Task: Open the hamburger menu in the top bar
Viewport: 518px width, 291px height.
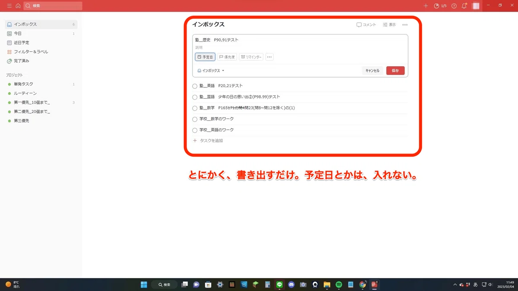Action: (x=9, y=6)
